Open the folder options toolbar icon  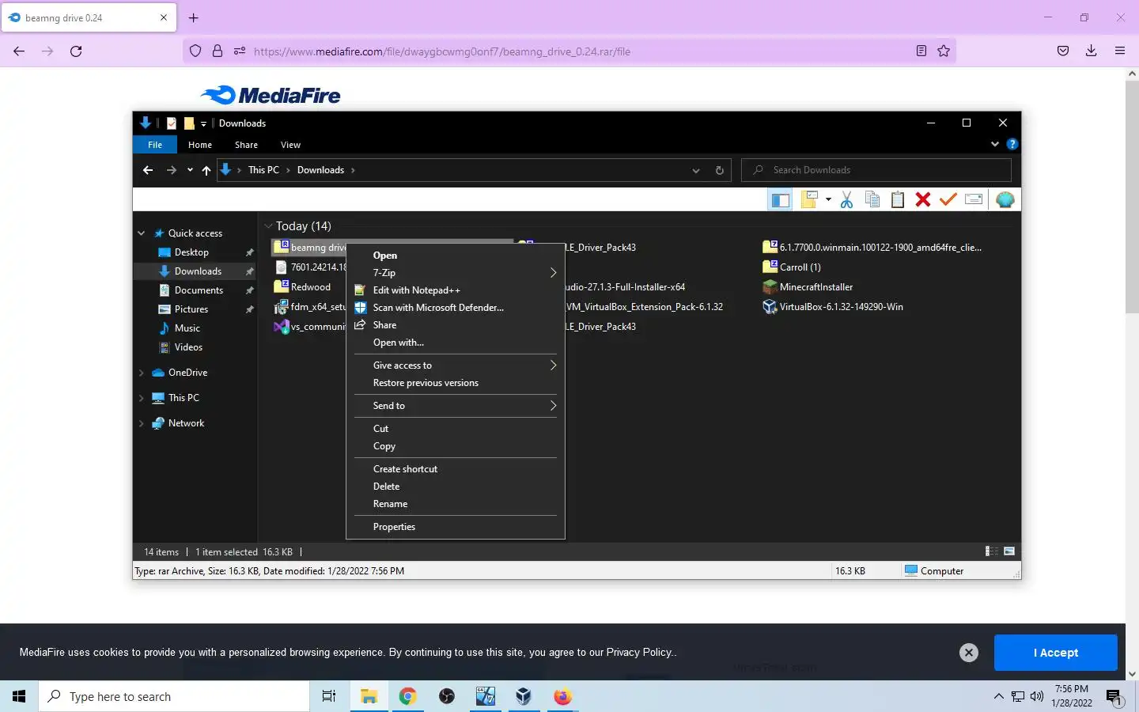[809, 200]
